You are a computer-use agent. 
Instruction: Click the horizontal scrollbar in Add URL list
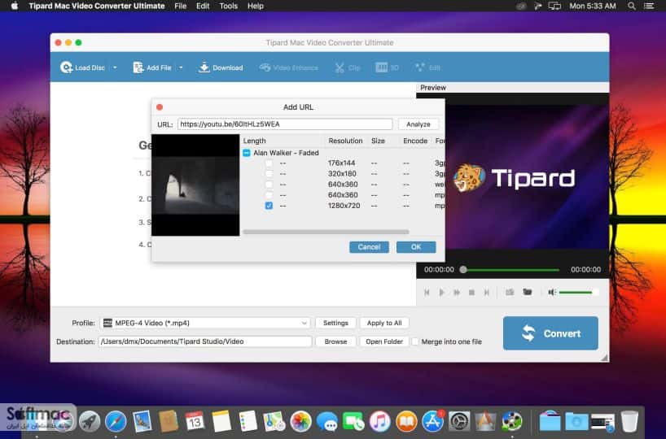click(x=326, y=232)
